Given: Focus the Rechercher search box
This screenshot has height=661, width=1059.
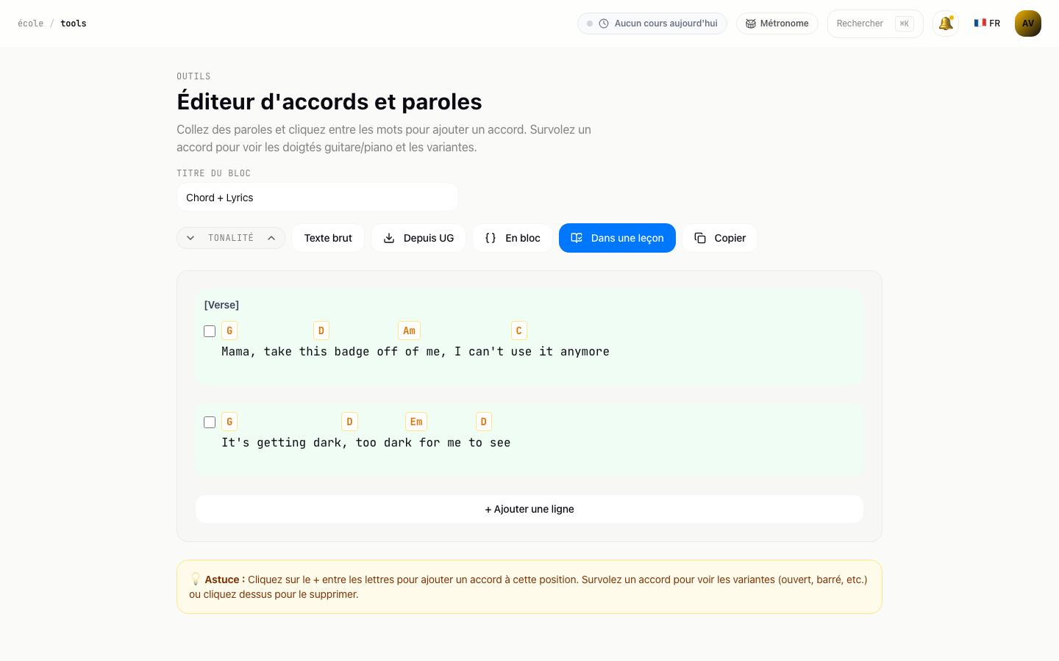Looking at the screenshot, I should [875, 24].
